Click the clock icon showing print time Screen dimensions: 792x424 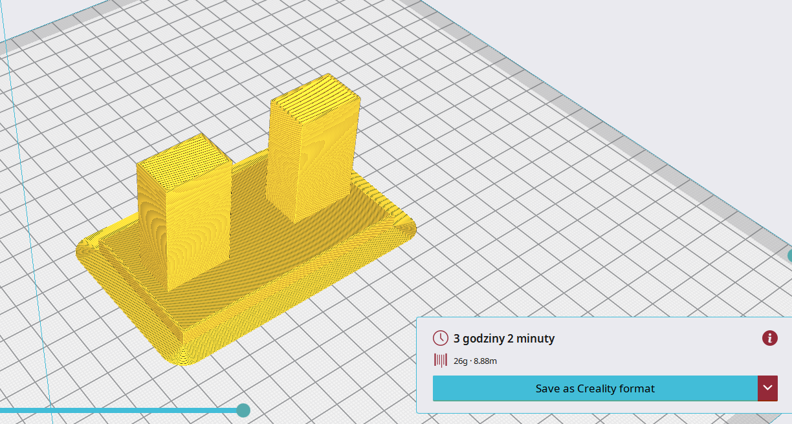coord(441,337)
